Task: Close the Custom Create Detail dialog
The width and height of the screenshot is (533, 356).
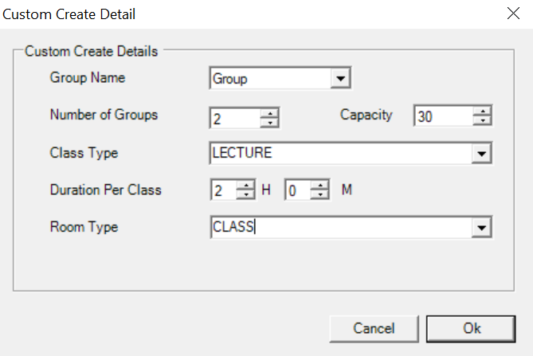Action: 513,14
